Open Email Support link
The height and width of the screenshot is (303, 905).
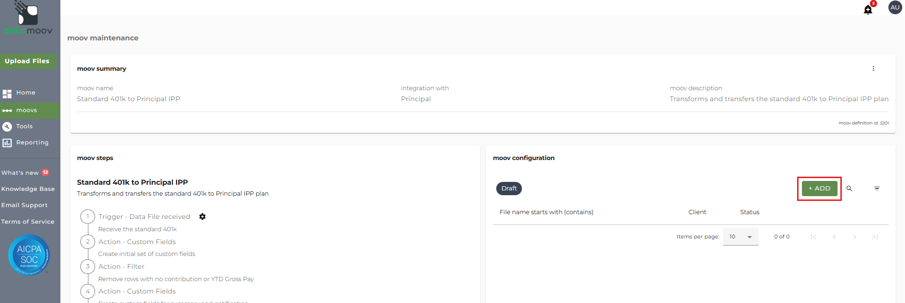point(24,205)
